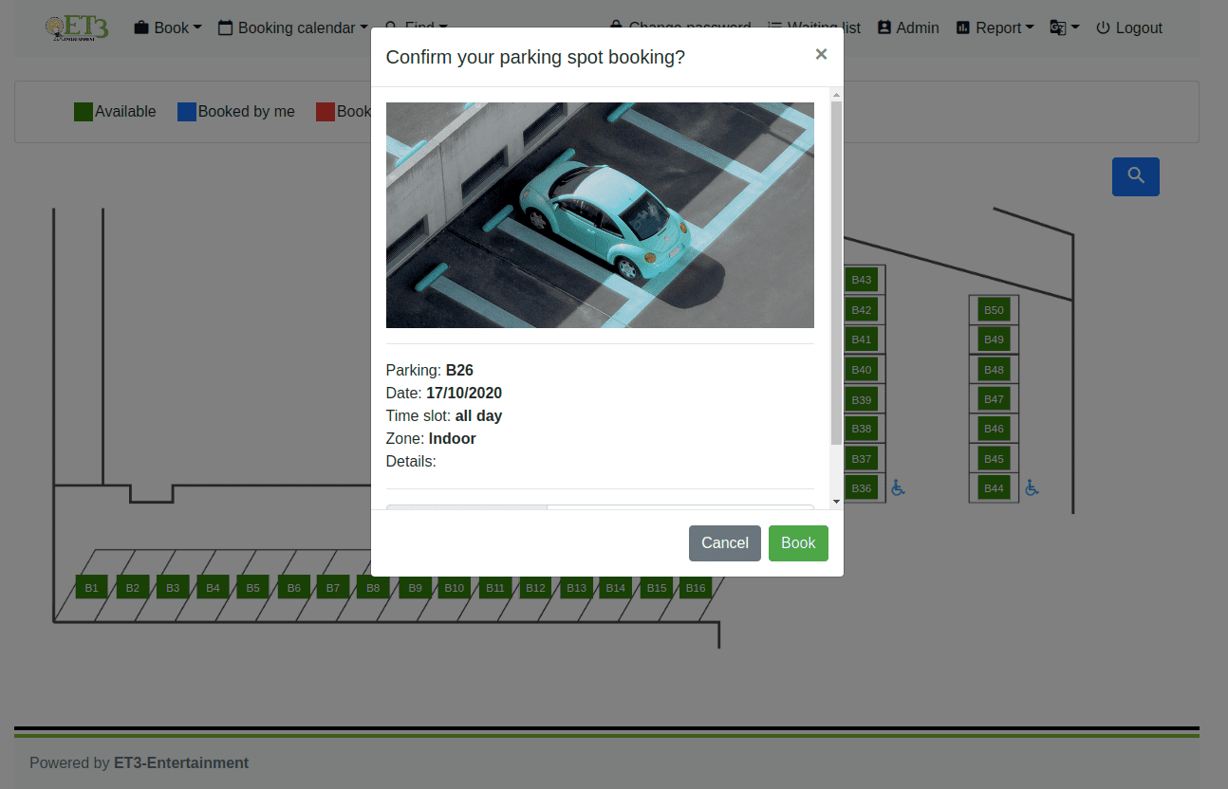
Task: Select parking spot B40
Action: 861,370
